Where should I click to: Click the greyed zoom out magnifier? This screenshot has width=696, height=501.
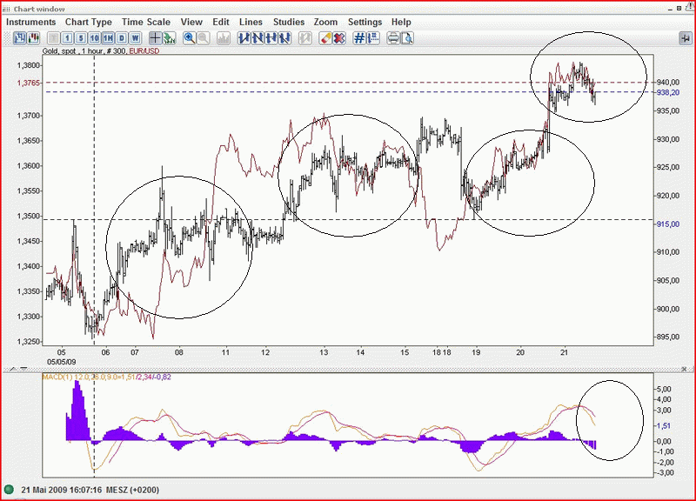point(204,38)
